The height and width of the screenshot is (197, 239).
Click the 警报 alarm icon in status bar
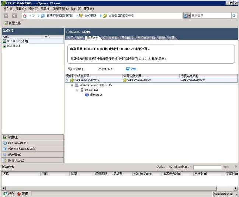(19, 194)
